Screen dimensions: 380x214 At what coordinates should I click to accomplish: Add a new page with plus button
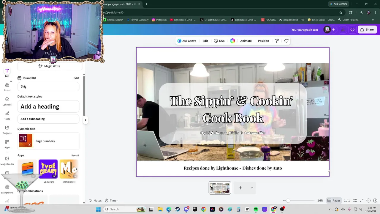click(241, 188)
